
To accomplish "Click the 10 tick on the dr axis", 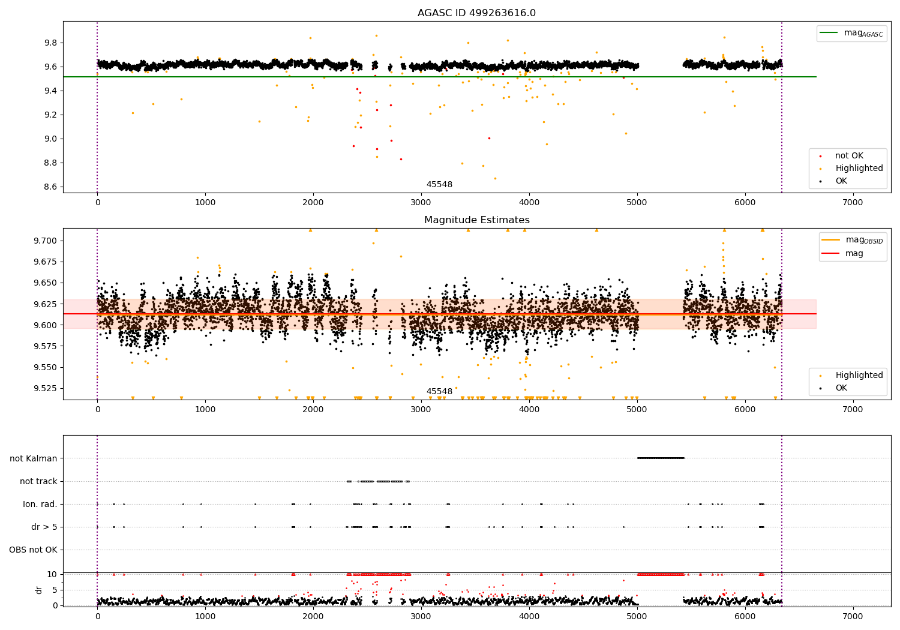I will (52, 575).
